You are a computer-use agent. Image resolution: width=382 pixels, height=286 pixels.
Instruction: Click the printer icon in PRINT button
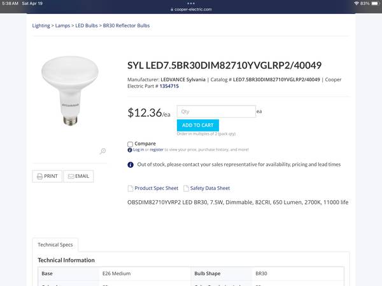(x=39, y=176)
